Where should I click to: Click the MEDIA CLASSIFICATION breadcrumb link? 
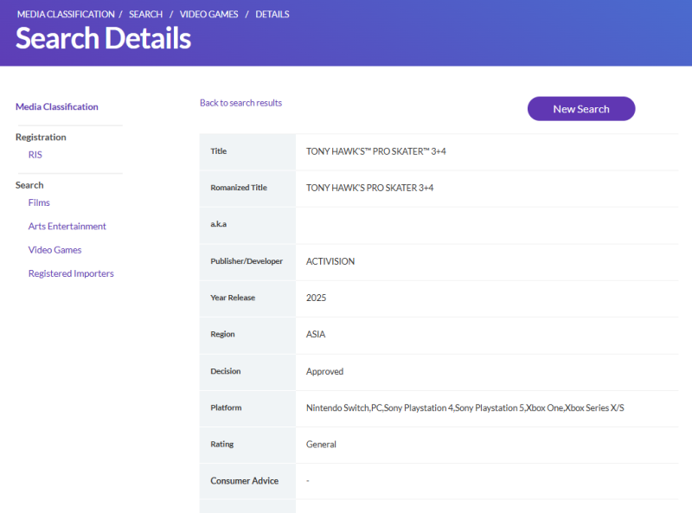(66, 15)
